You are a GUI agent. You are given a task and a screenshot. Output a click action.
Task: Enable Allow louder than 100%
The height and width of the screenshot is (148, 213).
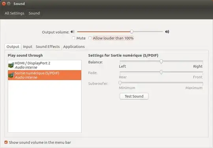(x=90, y=38)
